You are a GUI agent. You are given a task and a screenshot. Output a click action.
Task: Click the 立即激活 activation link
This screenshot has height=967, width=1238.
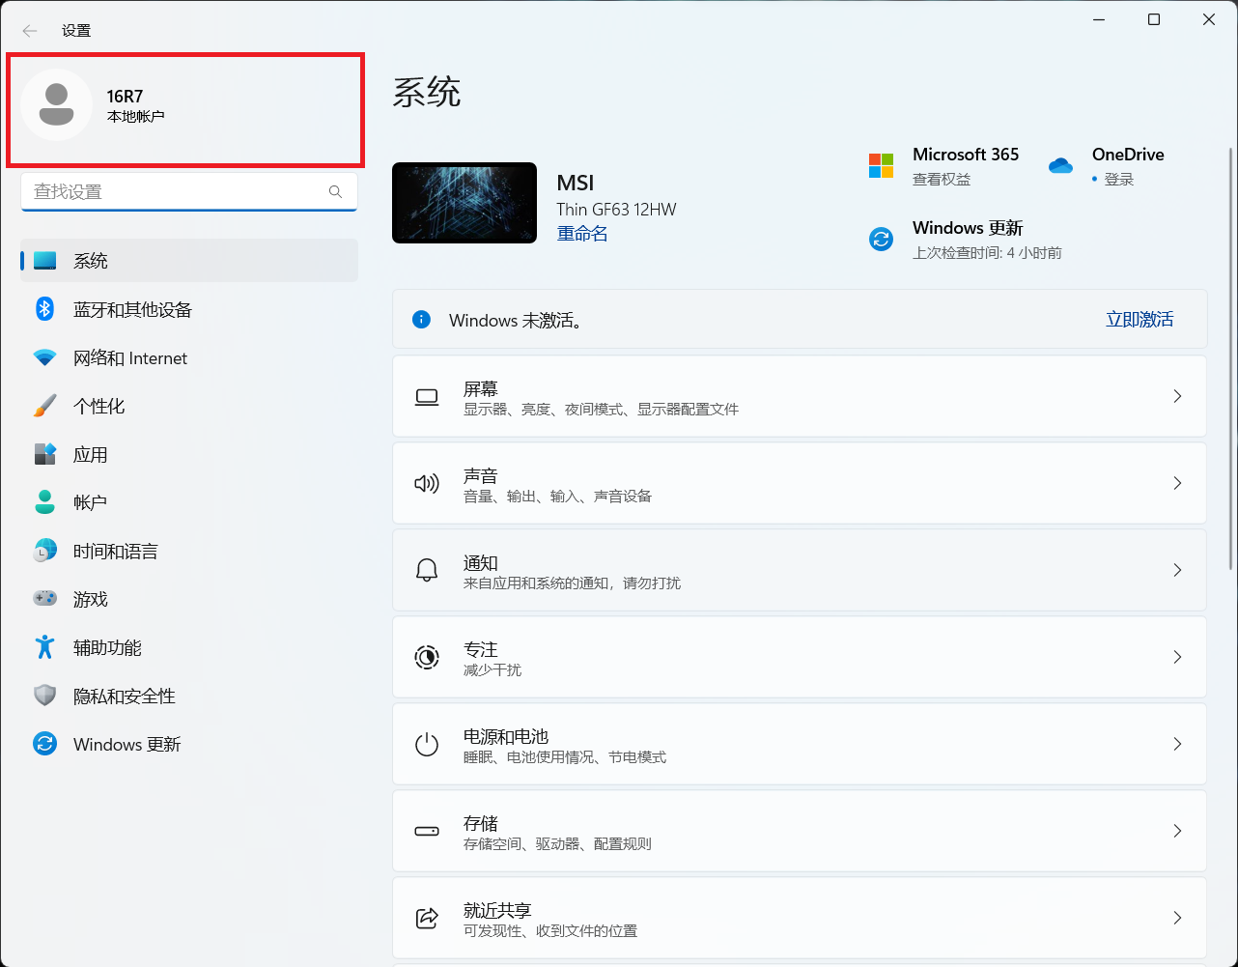tap(1139, 320)
